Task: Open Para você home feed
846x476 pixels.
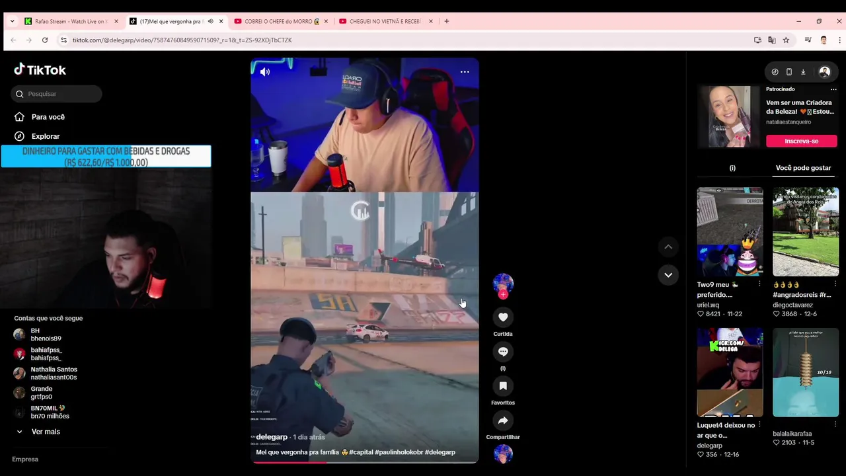Action: tap(40, 117)
